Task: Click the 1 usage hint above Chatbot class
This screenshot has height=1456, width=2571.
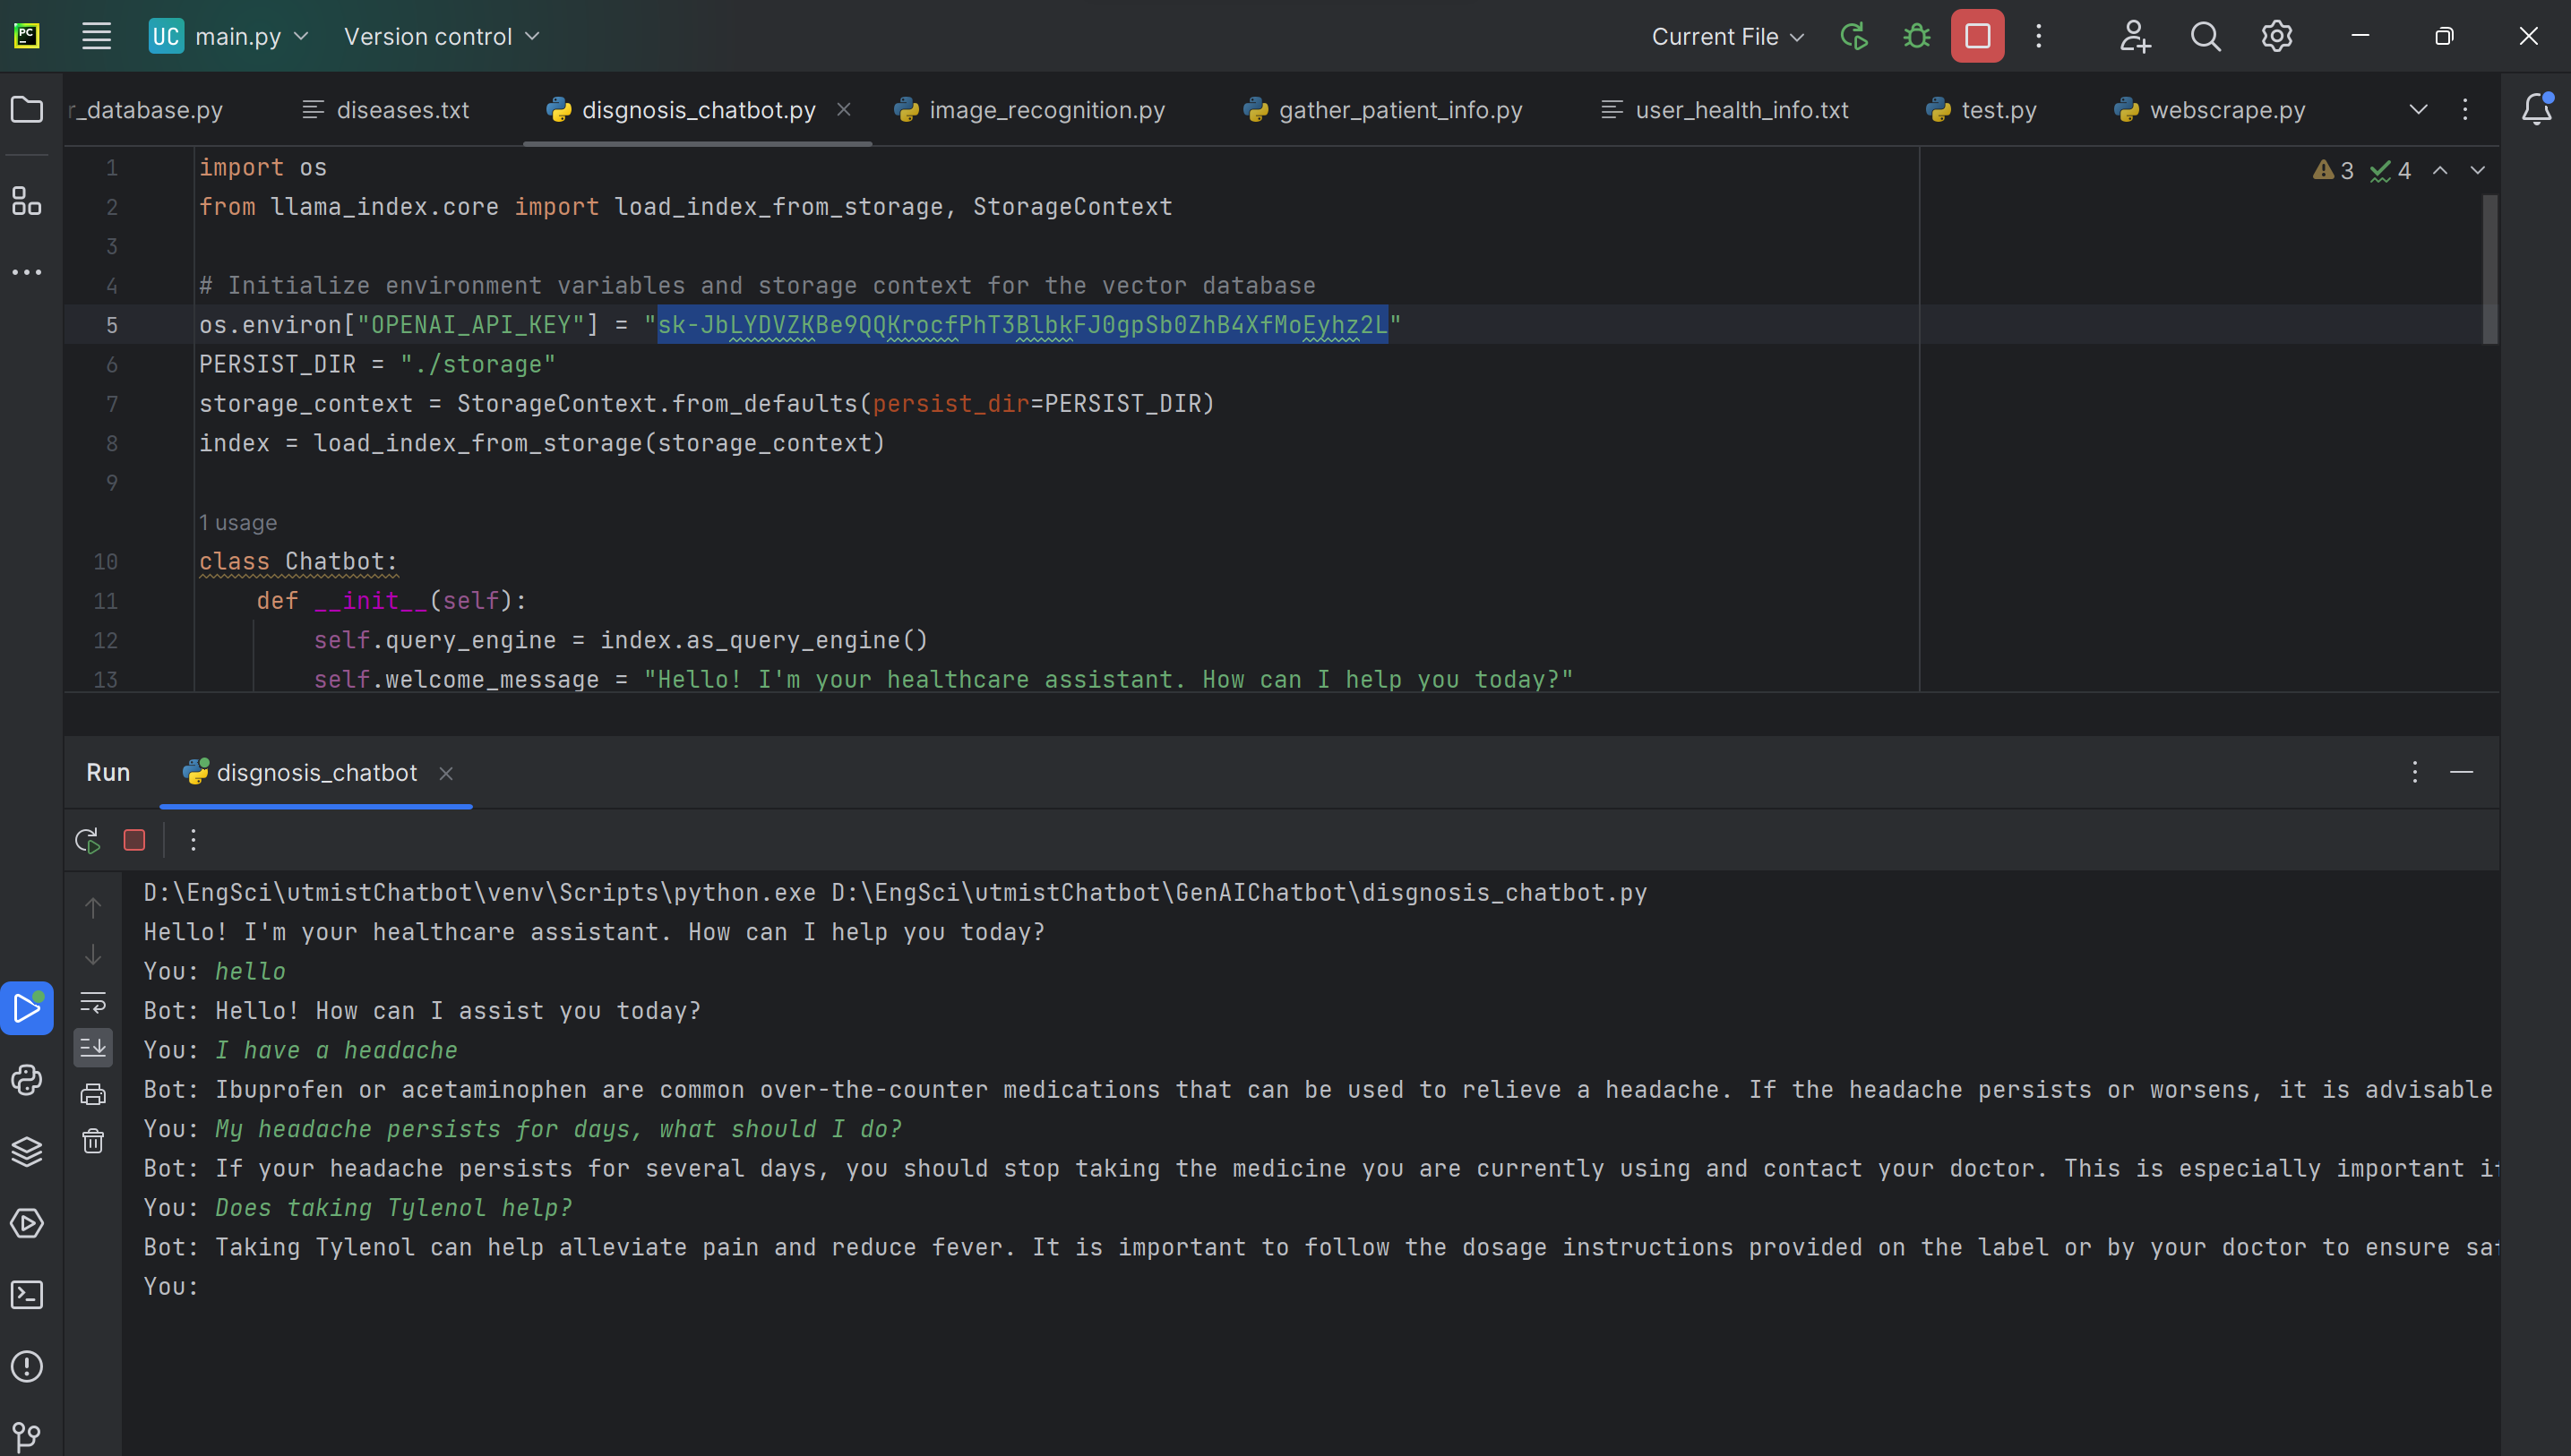Action: tap(238, 523)
